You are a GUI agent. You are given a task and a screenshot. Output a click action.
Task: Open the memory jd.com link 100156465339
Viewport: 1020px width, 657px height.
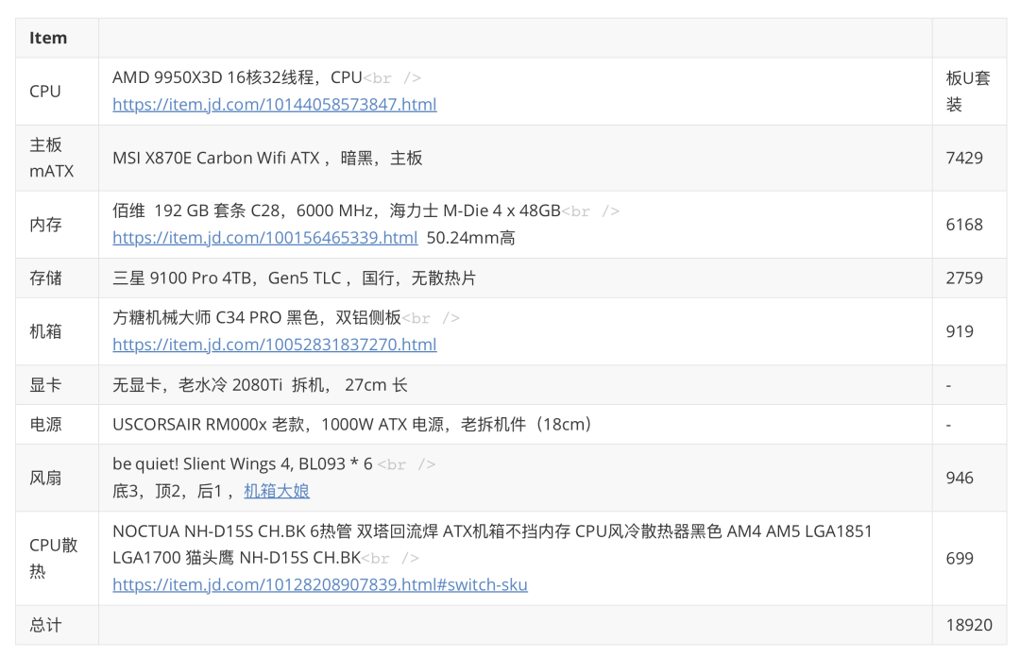point(264,238)
